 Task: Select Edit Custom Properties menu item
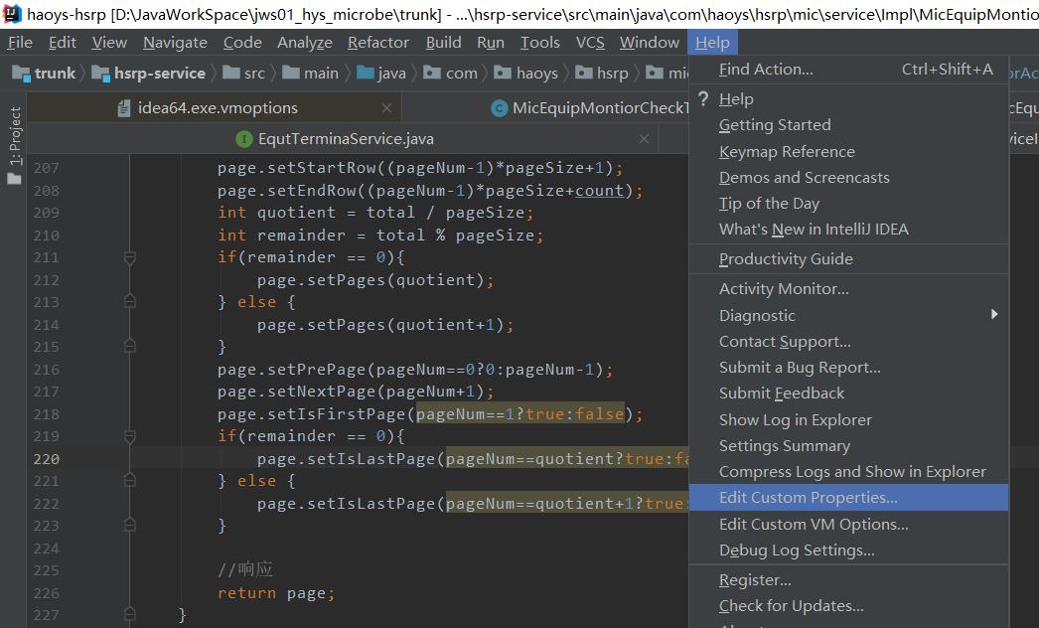pyautogui.click(x=808, y=498)
